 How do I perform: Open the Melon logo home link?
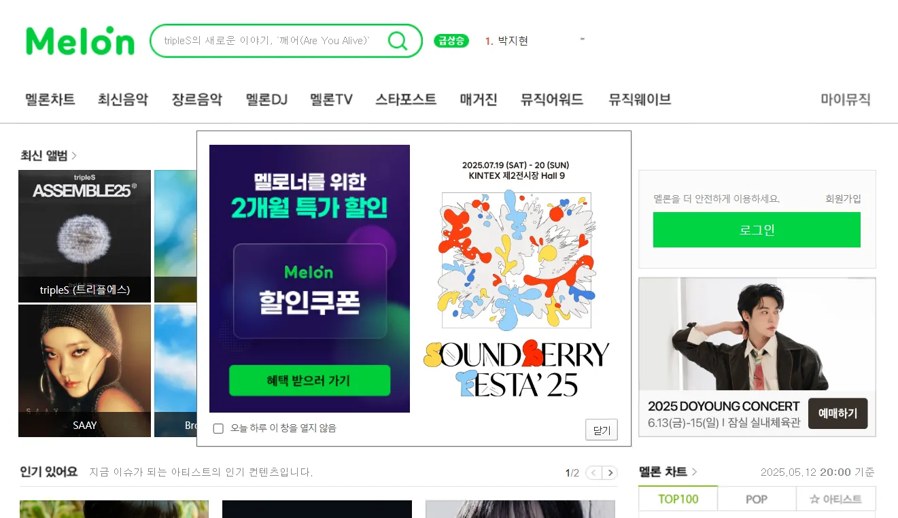(80, 41)
